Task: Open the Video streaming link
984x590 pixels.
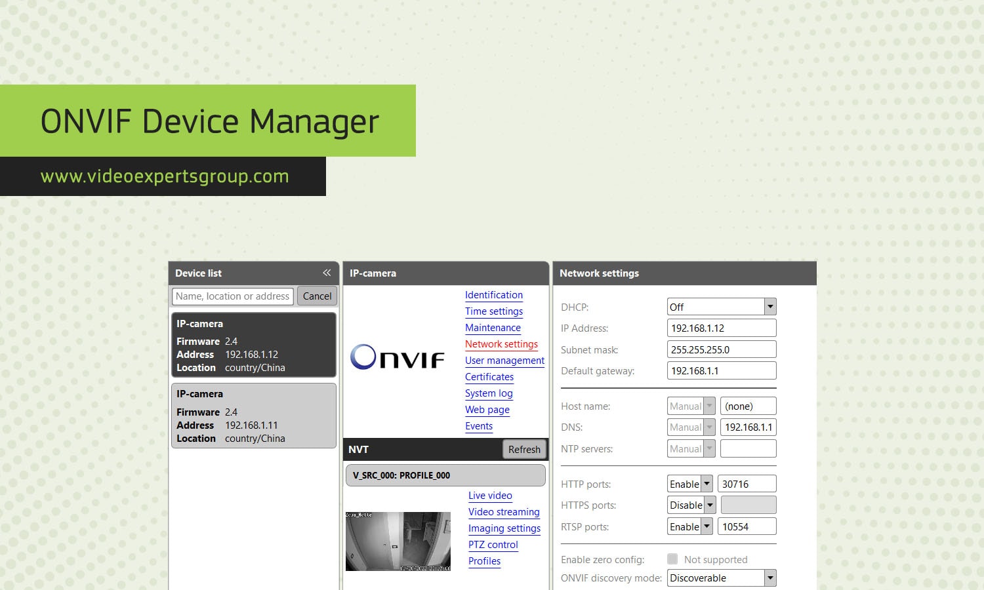Action: point(504,512)
